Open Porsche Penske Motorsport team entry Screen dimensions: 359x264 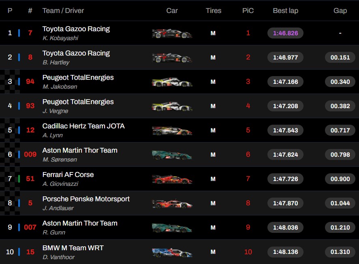click(x=86, y=199)
